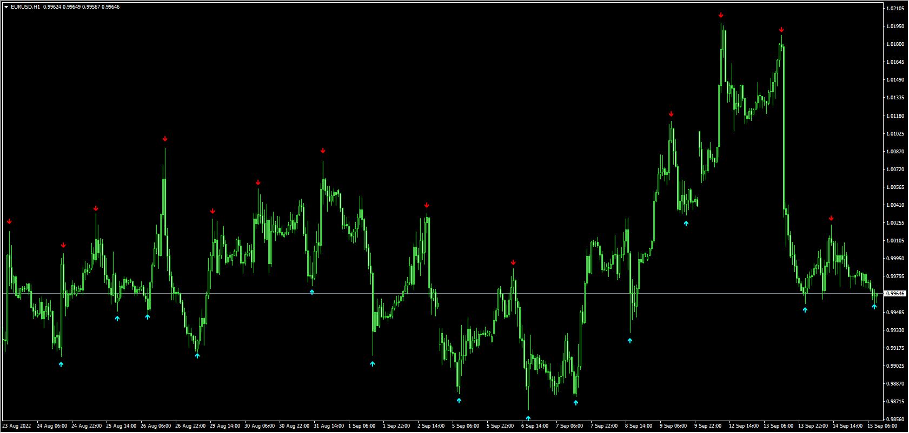Click the 1.01950 price scale label
Viewport: 909px width, 433px height.
pos(895,26)
